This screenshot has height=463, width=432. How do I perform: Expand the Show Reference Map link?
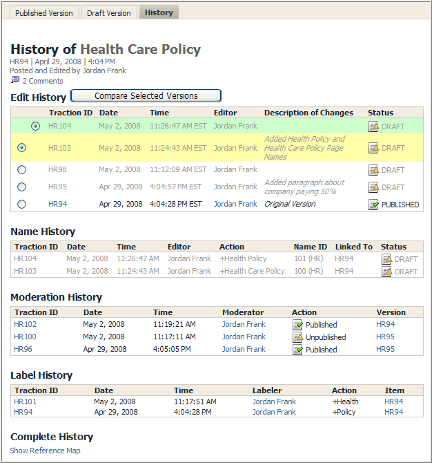coord(45,451)
